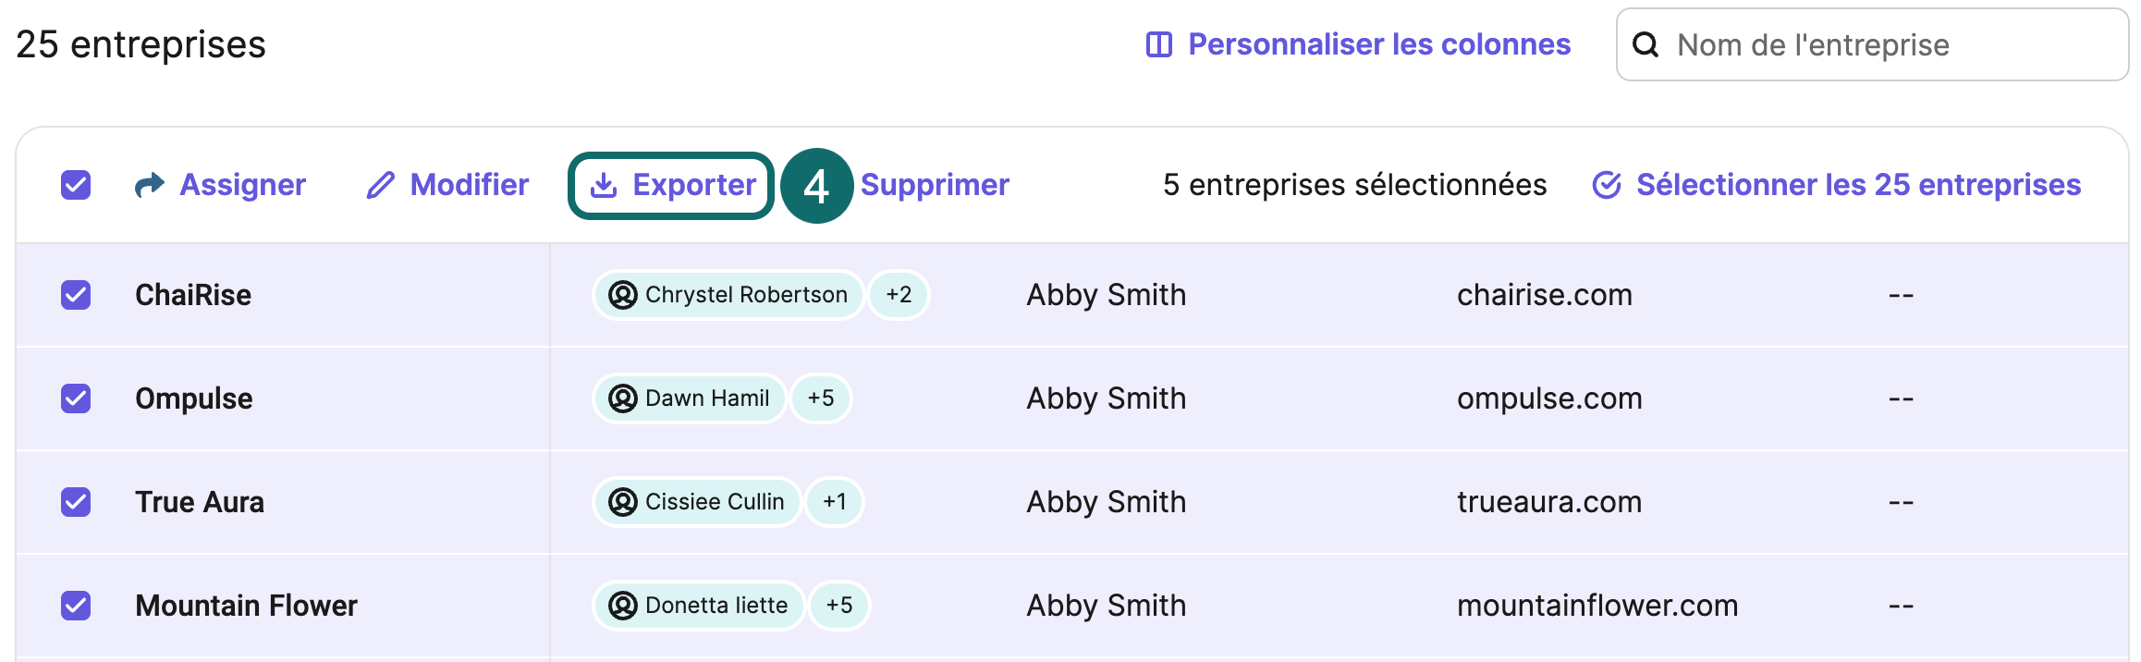2141x662 pixels.
Task: Click the Assigner arrow icon
Action: coord(150,185)
